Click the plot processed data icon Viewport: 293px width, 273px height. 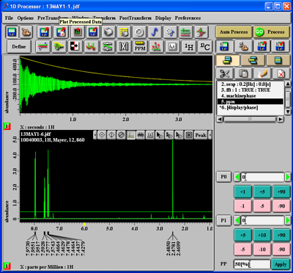click(78, 32)
